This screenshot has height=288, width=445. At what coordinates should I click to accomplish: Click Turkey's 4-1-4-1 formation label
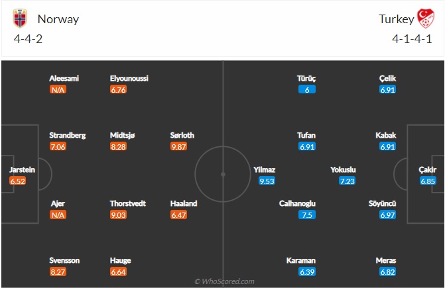412,39
